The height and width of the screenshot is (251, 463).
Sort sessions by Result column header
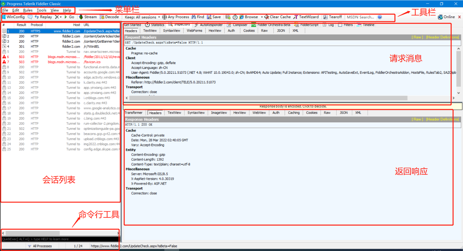[21, 25]
